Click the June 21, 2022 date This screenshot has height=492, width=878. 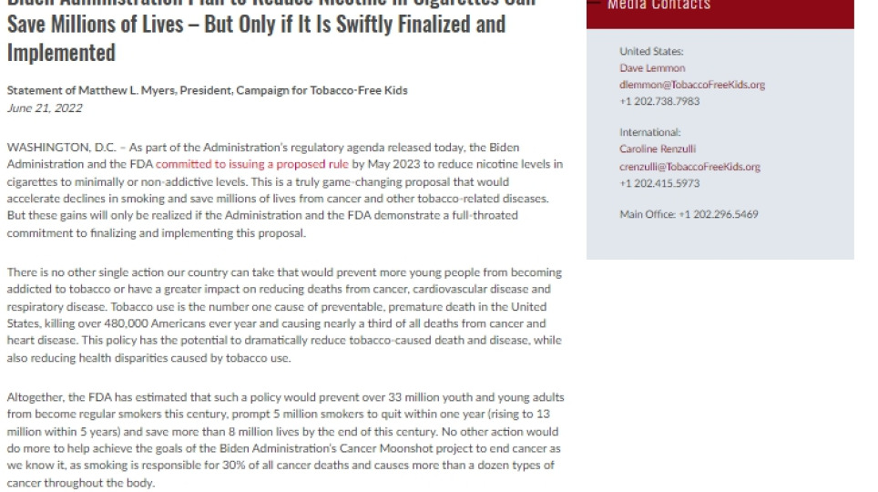[44, 108]
